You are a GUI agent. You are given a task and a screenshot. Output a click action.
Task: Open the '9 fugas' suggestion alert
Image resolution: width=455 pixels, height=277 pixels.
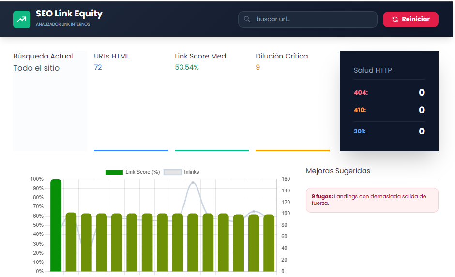click(372, 200)
